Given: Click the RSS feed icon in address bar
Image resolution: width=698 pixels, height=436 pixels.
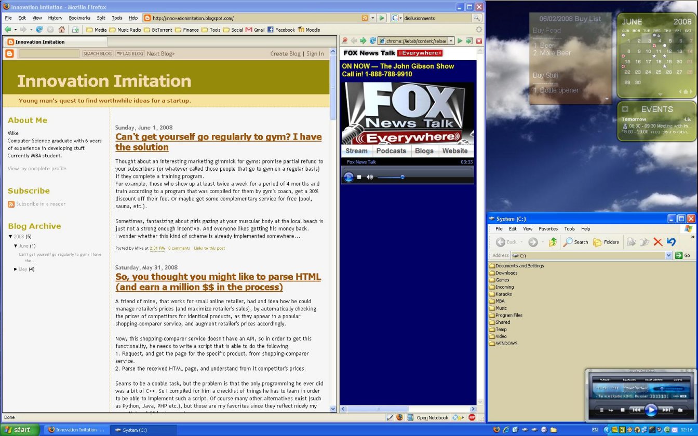Looking at the screenshot, I should click(364, 18).
